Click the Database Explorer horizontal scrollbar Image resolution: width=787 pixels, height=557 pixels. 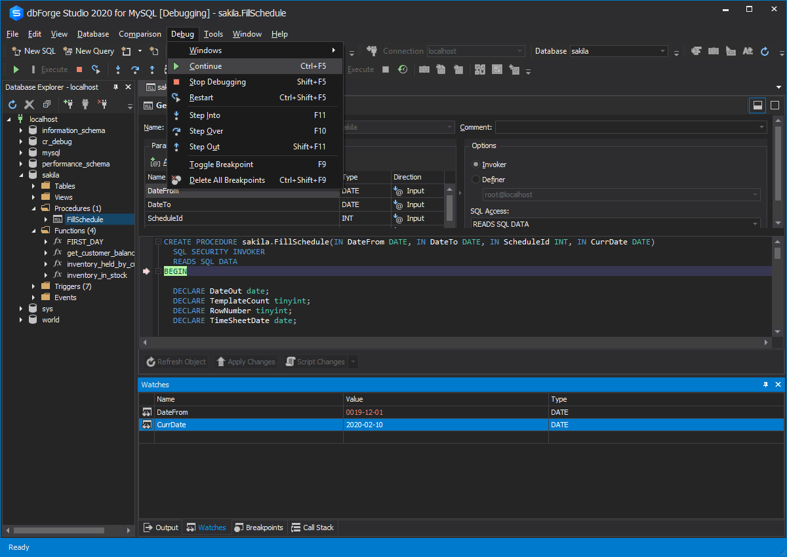[59, 530]
